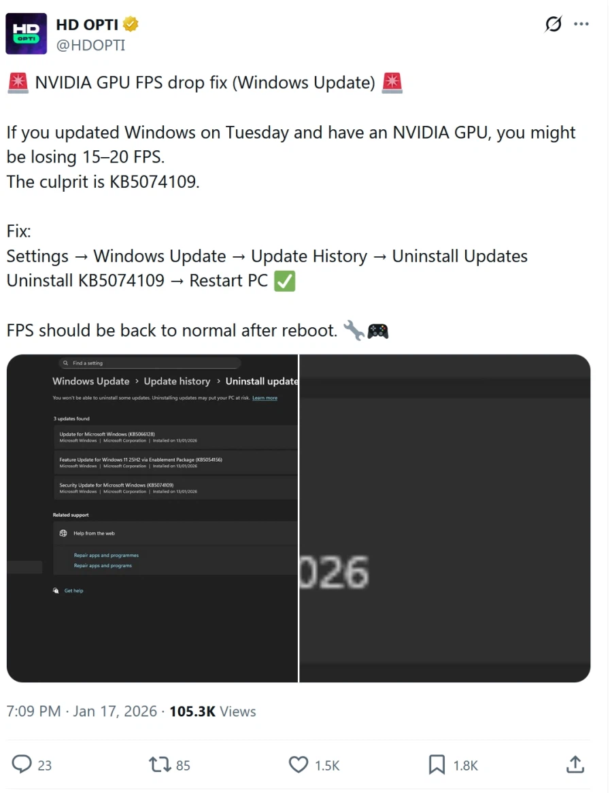Click the Learn more link in screenshot
This screenshot has width=612, height=793.
[265, 398]
